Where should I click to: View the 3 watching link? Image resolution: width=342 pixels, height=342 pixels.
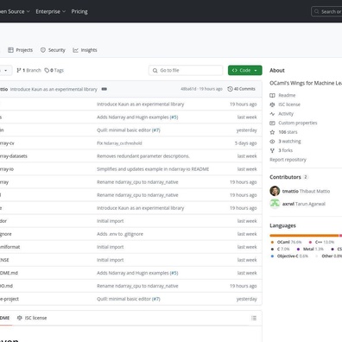click(x=289, y=142)
